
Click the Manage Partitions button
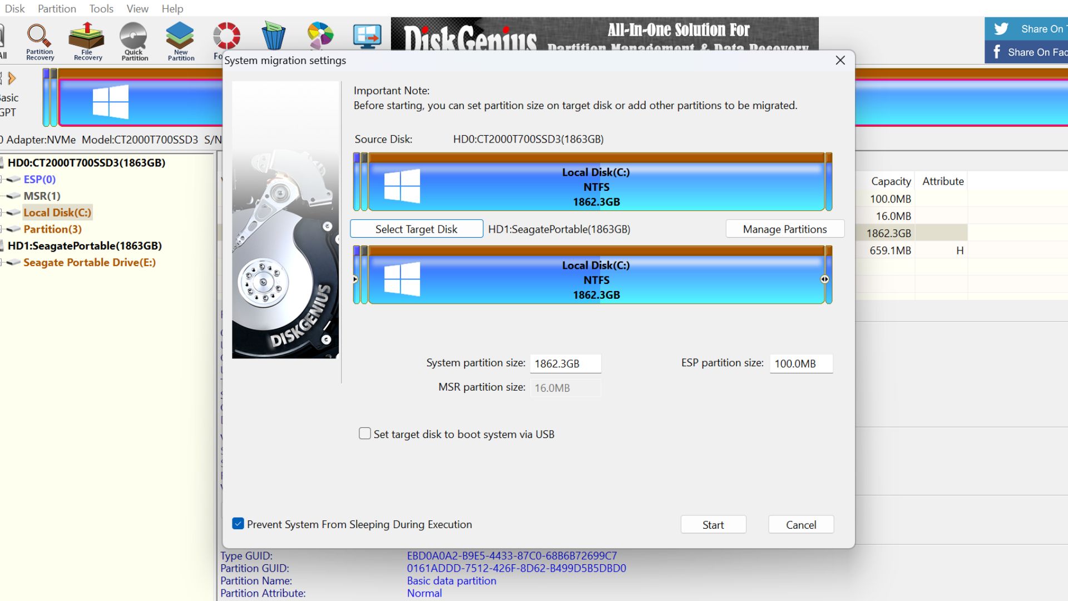point(785,229)
